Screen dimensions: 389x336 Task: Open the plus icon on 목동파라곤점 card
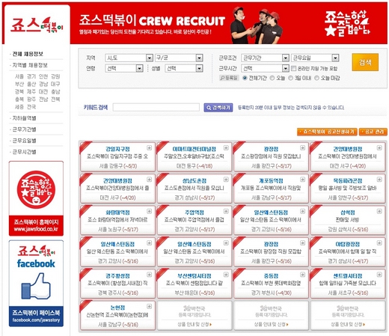[x=379, y=180]
